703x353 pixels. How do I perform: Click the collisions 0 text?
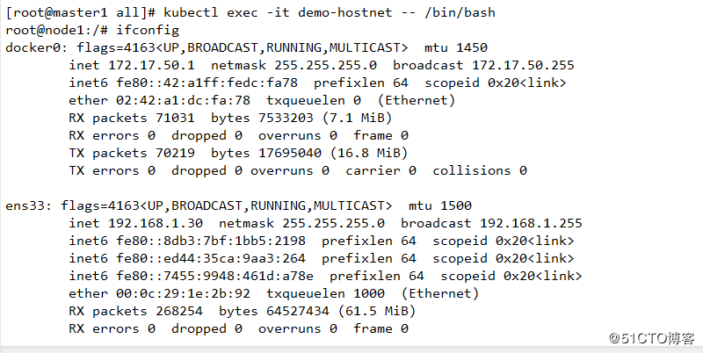tap(479, 170)
